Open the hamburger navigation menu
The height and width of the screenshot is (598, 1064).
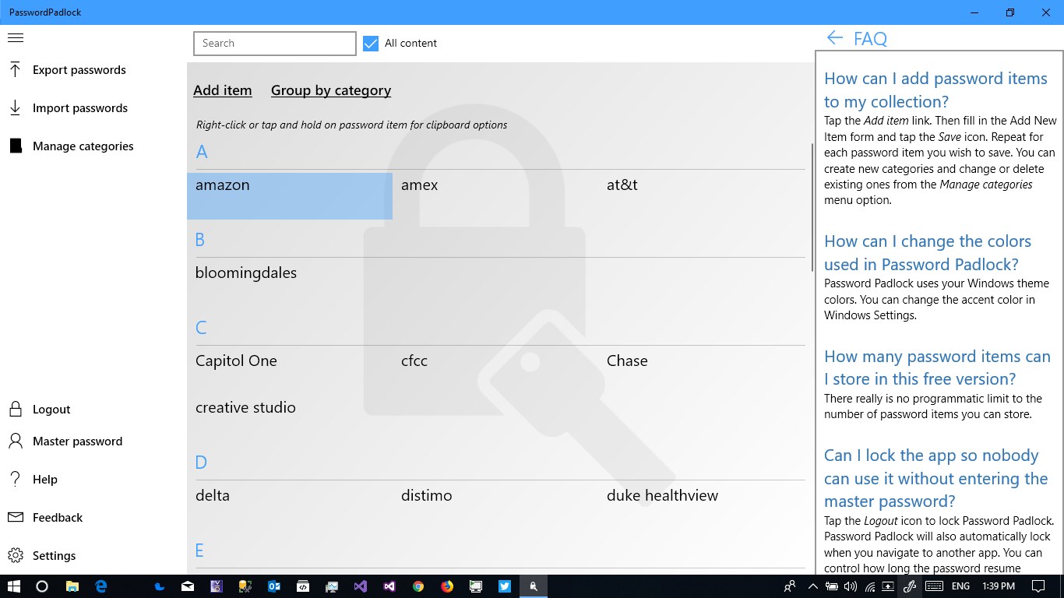(x=16, y=37)
